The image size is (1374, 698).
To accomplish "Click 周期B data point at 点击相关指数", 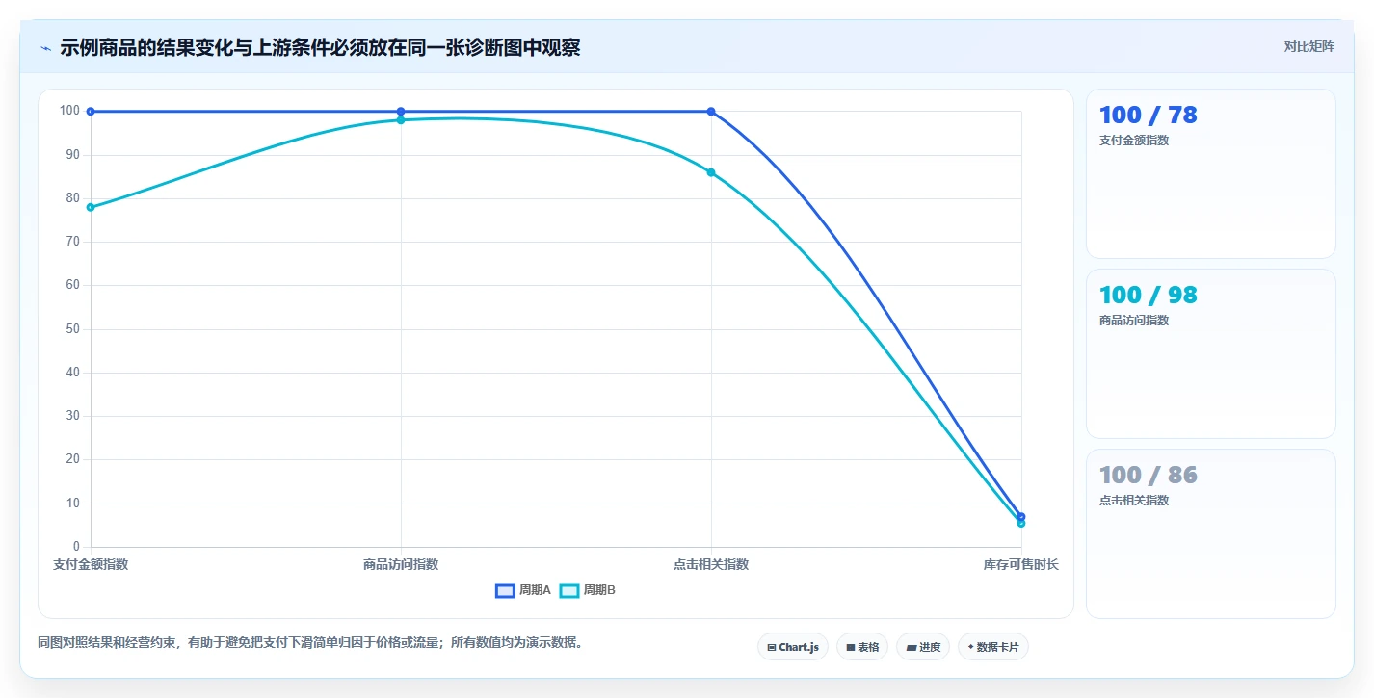I will (711, 172).
